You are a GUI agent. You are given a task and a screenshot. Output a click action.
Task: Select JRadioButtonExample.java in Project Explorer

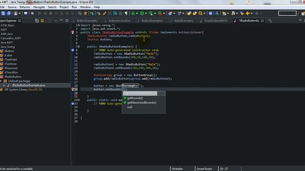coord(28,85)
